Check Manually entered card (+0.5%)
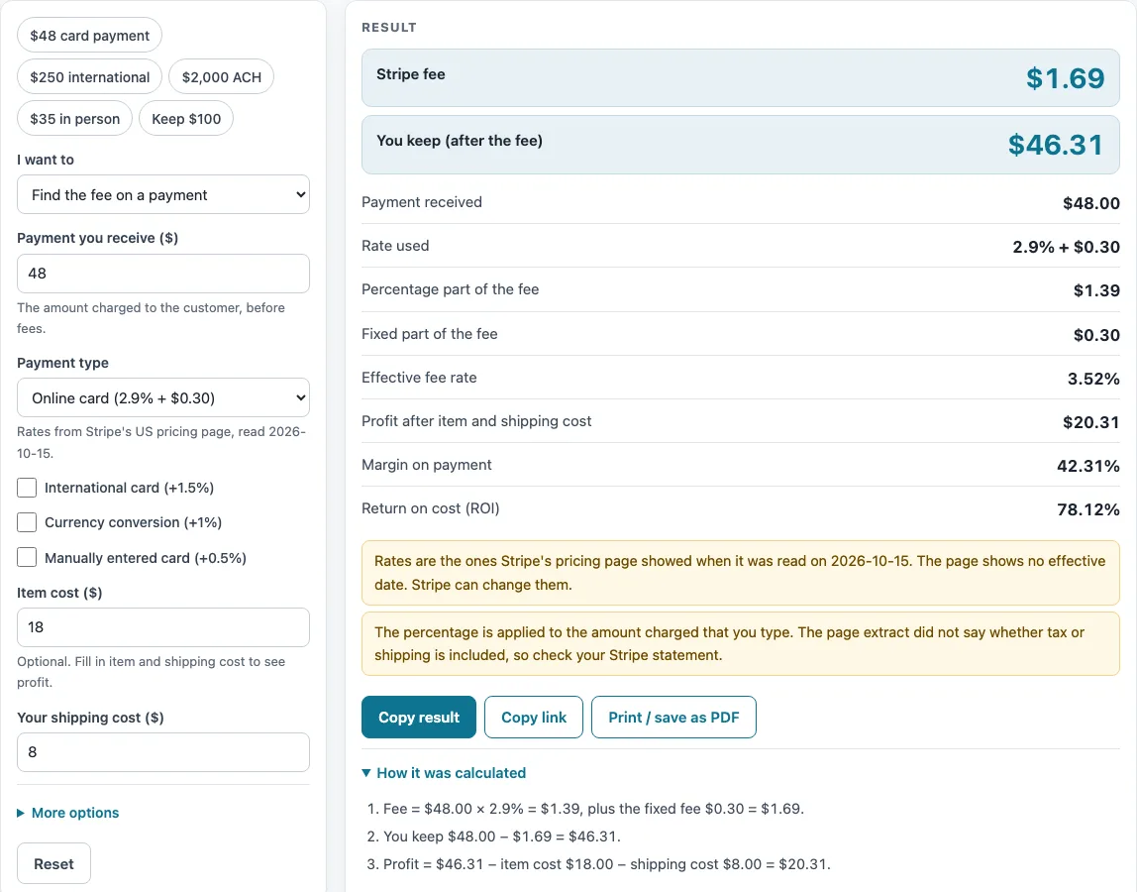Screen dimensions: 1137x892 tap(27, 557)
